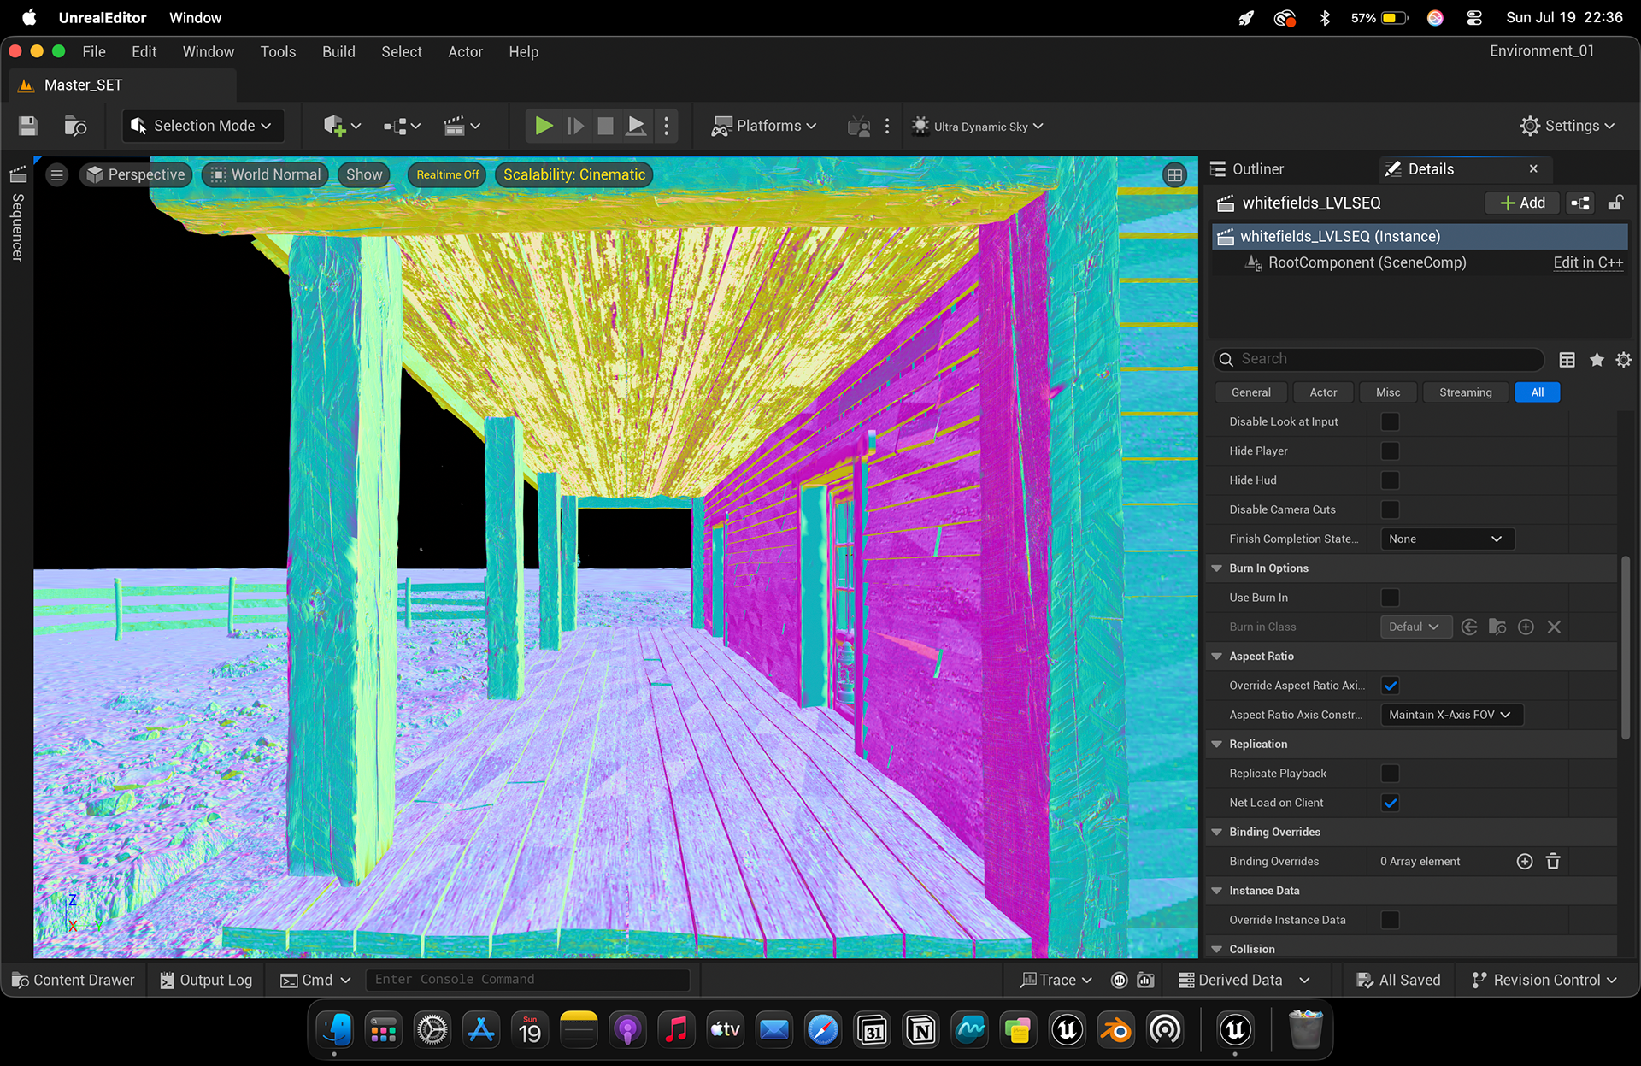Click the Details property matrix table icon

tap(1567, 360)
